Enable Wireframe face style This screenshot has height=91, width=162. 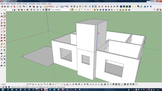tap(38, 10)
